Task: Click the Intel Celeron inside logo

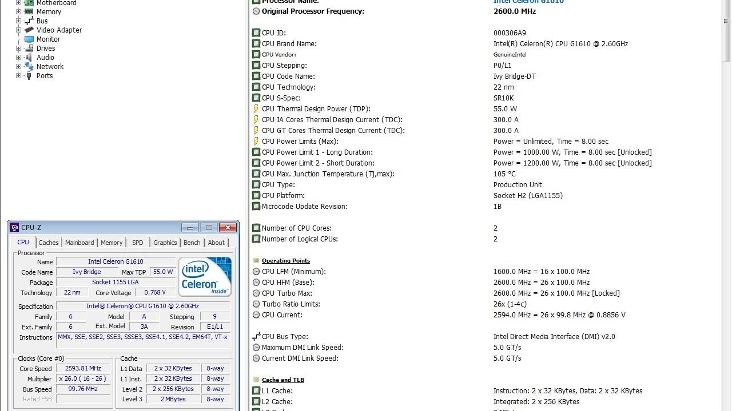Action: click(205, 276)
